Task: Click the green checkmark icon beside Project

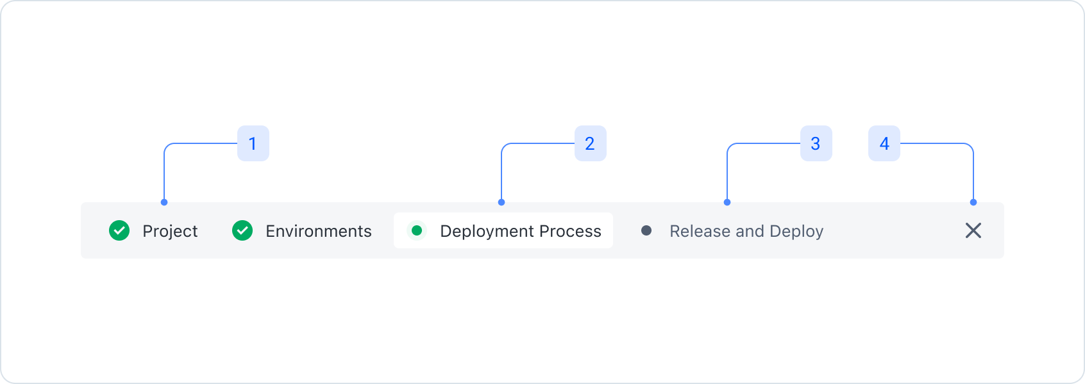Action: pyautogui.click(x=119, y=230)
